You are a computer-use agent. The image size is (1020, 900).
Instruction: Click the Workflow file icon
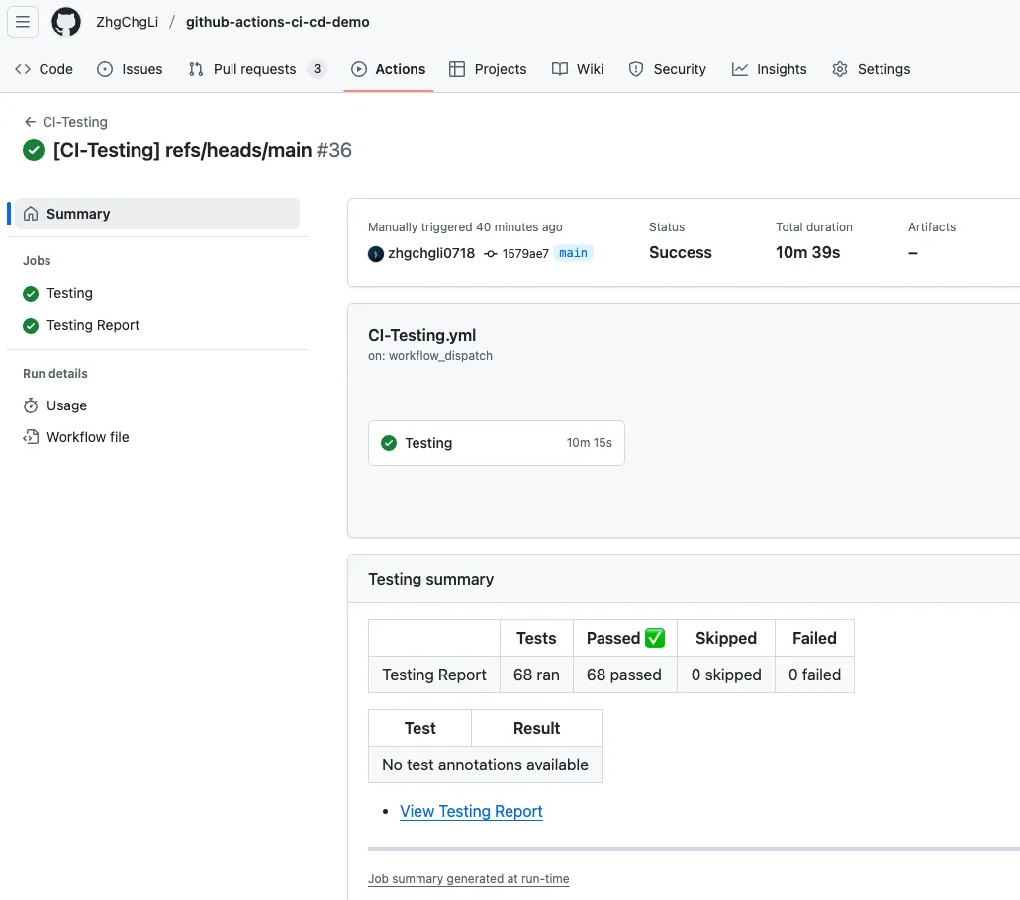click(31, 437)
